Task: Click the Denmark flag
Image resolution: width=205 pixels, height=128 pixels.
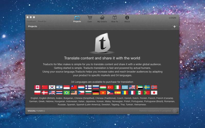Action: click(45, 93)
